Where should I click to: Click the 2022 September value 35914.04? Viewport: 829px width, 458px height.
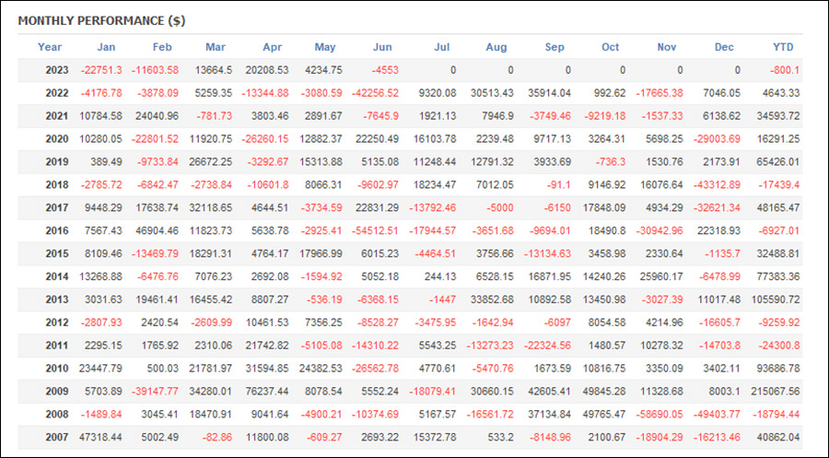549,93
